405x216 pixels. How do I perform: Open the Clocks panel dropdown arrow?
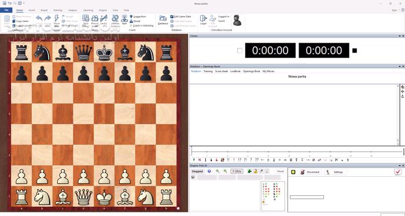pos(400,36)
